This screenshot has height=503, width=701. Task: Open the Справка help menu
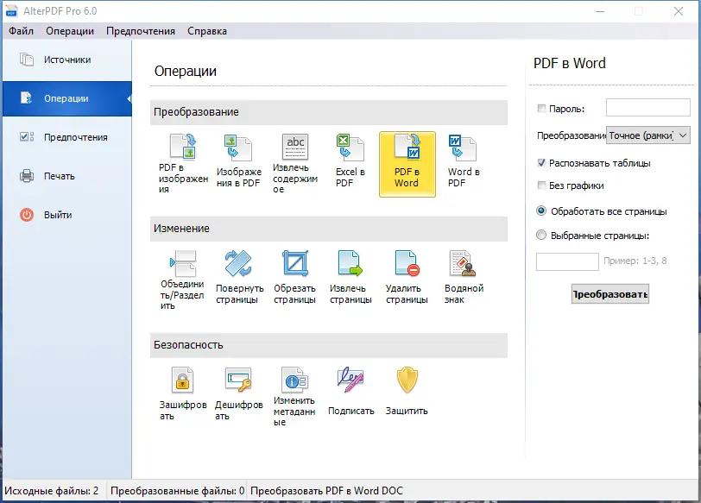pyautogui.click(x=207, y=31)
